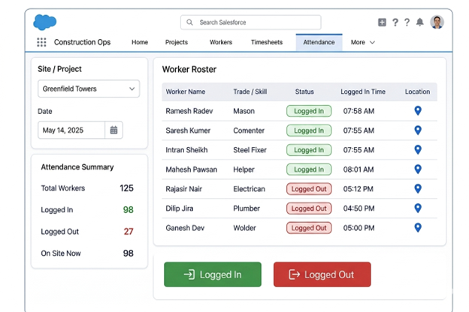Click the green Logged In button

coord(213,274)
